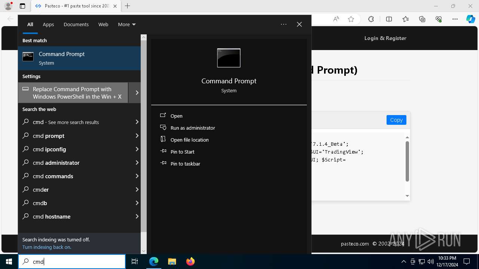Choose Open file location
The image size is (479, 269).
(189, 140)
